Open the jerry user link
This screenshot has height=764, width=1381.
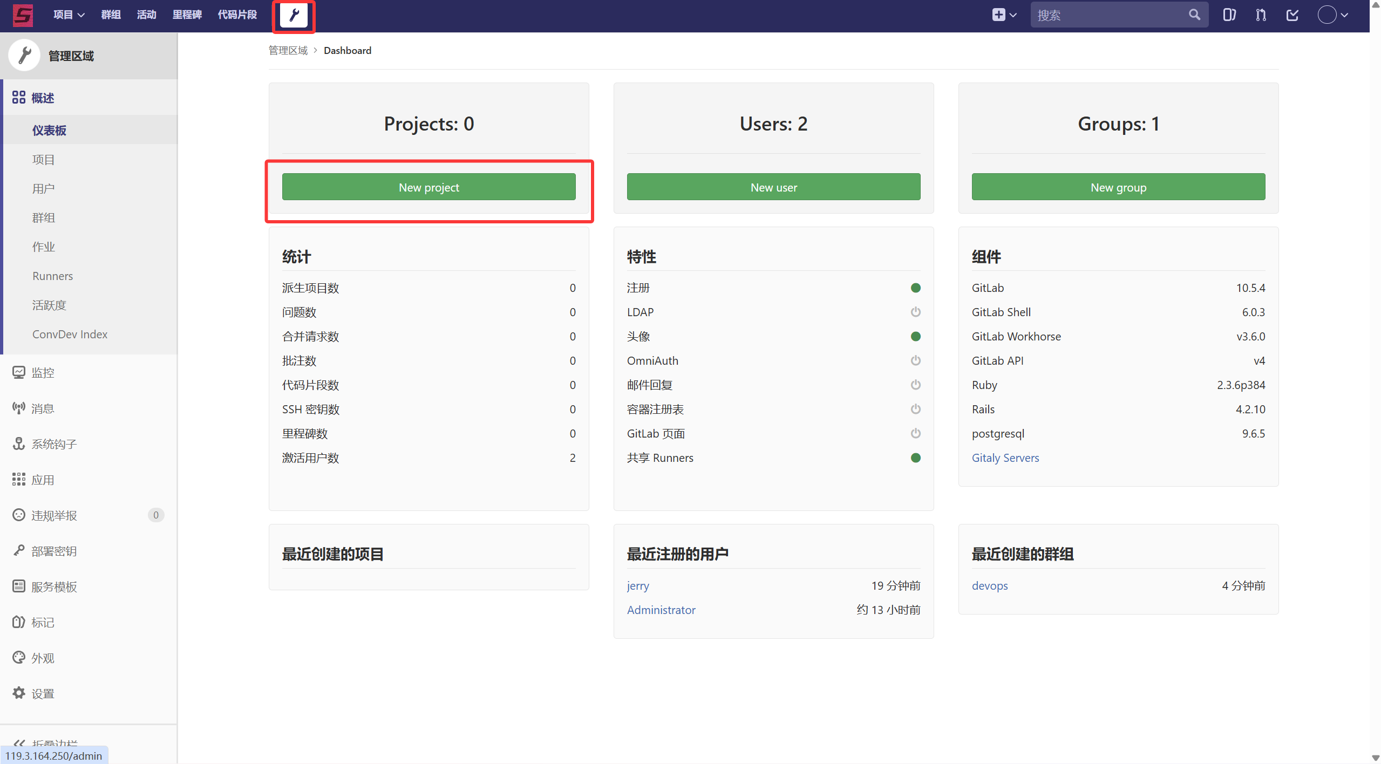tap(638, 585)
